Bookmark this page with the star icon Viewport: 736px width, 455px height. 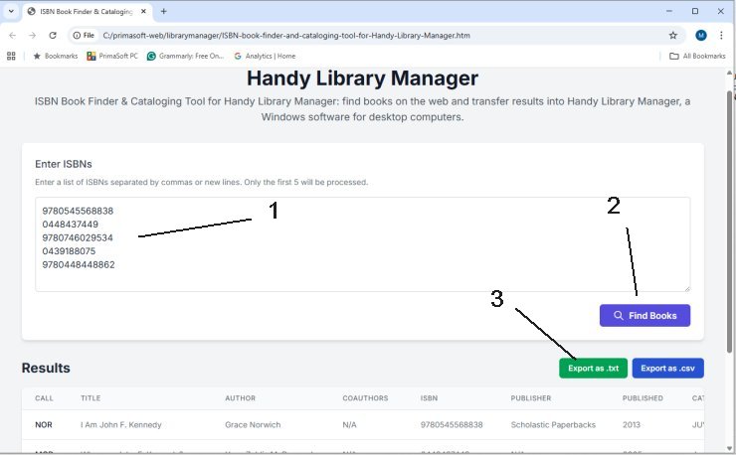(x=673, y=35)
